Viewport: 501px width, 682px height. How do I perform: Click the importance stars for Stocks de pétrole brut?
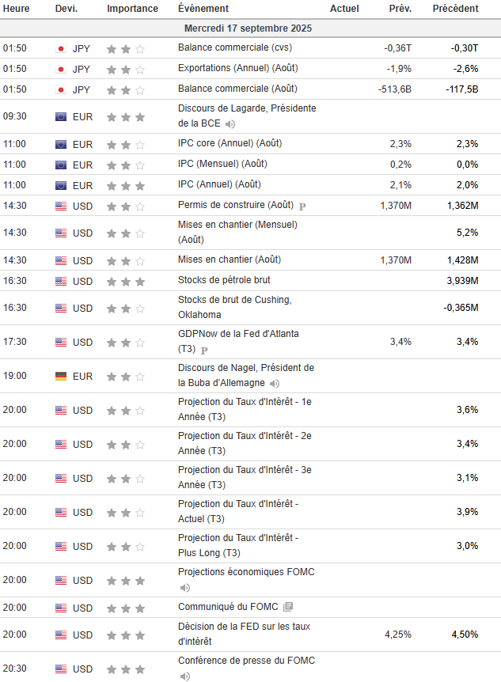click(126, 281)
